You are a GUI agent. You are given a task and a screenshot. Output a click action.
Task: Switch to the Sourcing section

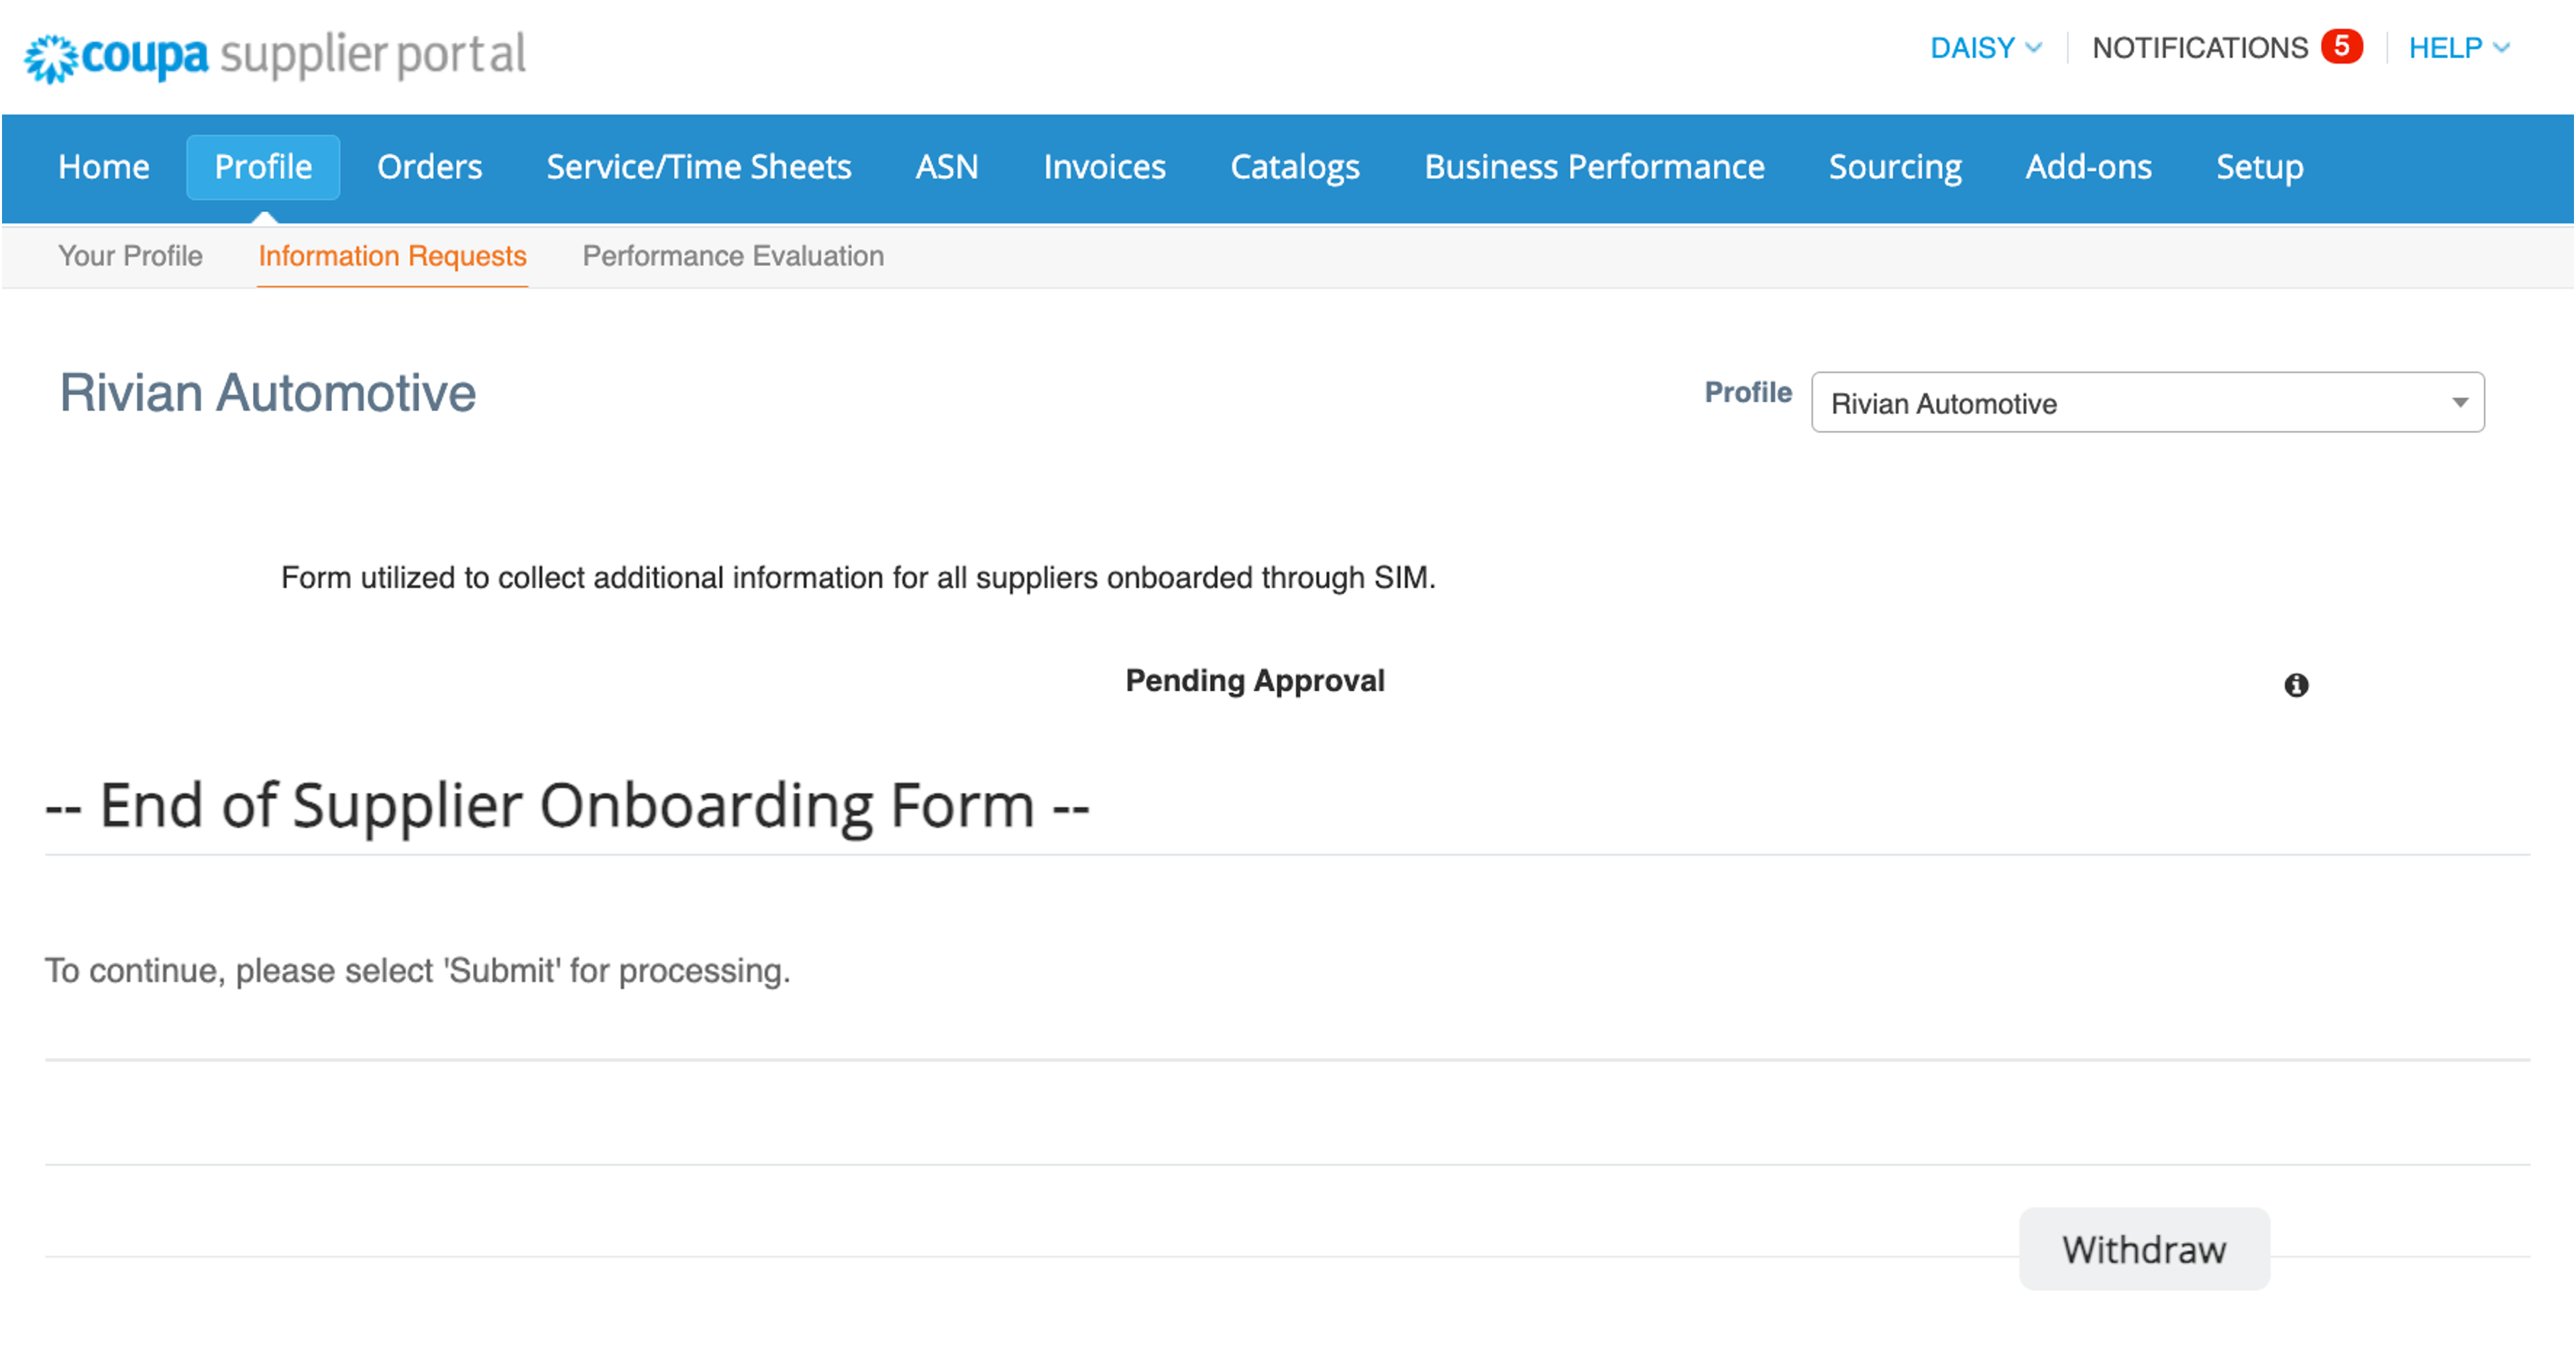pyautogui.click(x=1894, y=167)
